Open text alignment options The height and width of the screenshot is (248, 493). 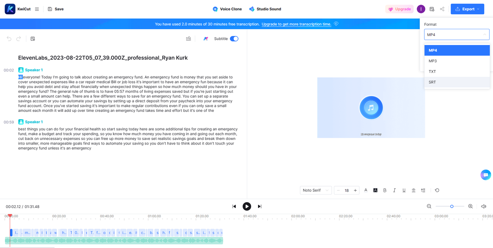(414, 190)
